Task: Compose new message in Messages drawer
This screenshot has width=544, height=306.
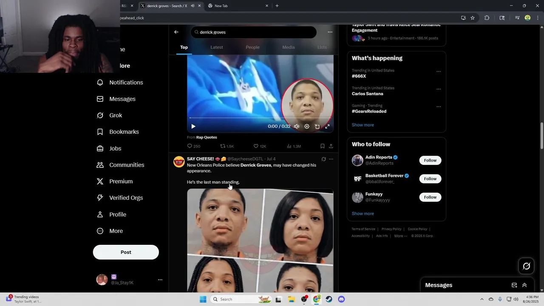Action: [x=514, y=285]
